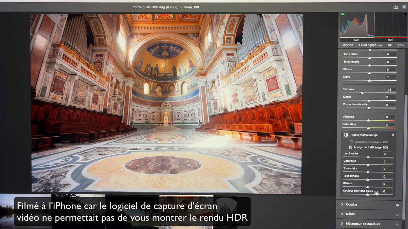This screenshot has width=408, height=229.
Task: Enable Visualiser les plages HDR checkbox
Action: (351, 142)
